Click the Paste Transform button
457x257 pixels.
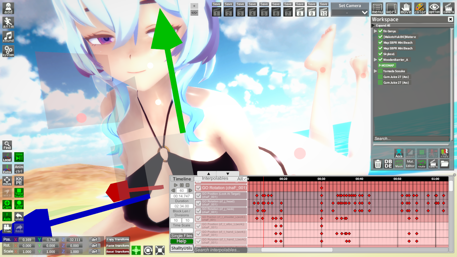[x=118, y=246]
